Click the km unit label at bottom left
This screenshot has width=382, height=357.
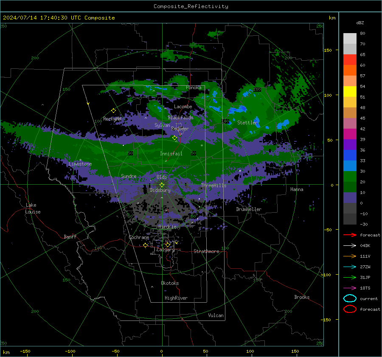(x=6, y=352)
